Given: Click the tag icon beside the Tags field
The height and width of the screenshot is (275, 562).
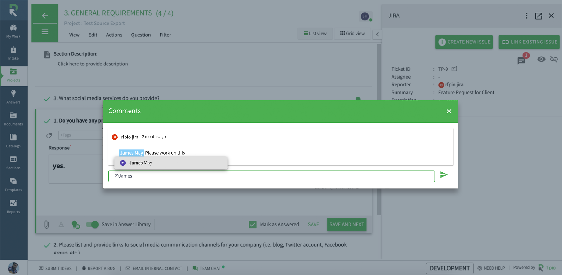Looking at the screenshot, I should 49,135.
